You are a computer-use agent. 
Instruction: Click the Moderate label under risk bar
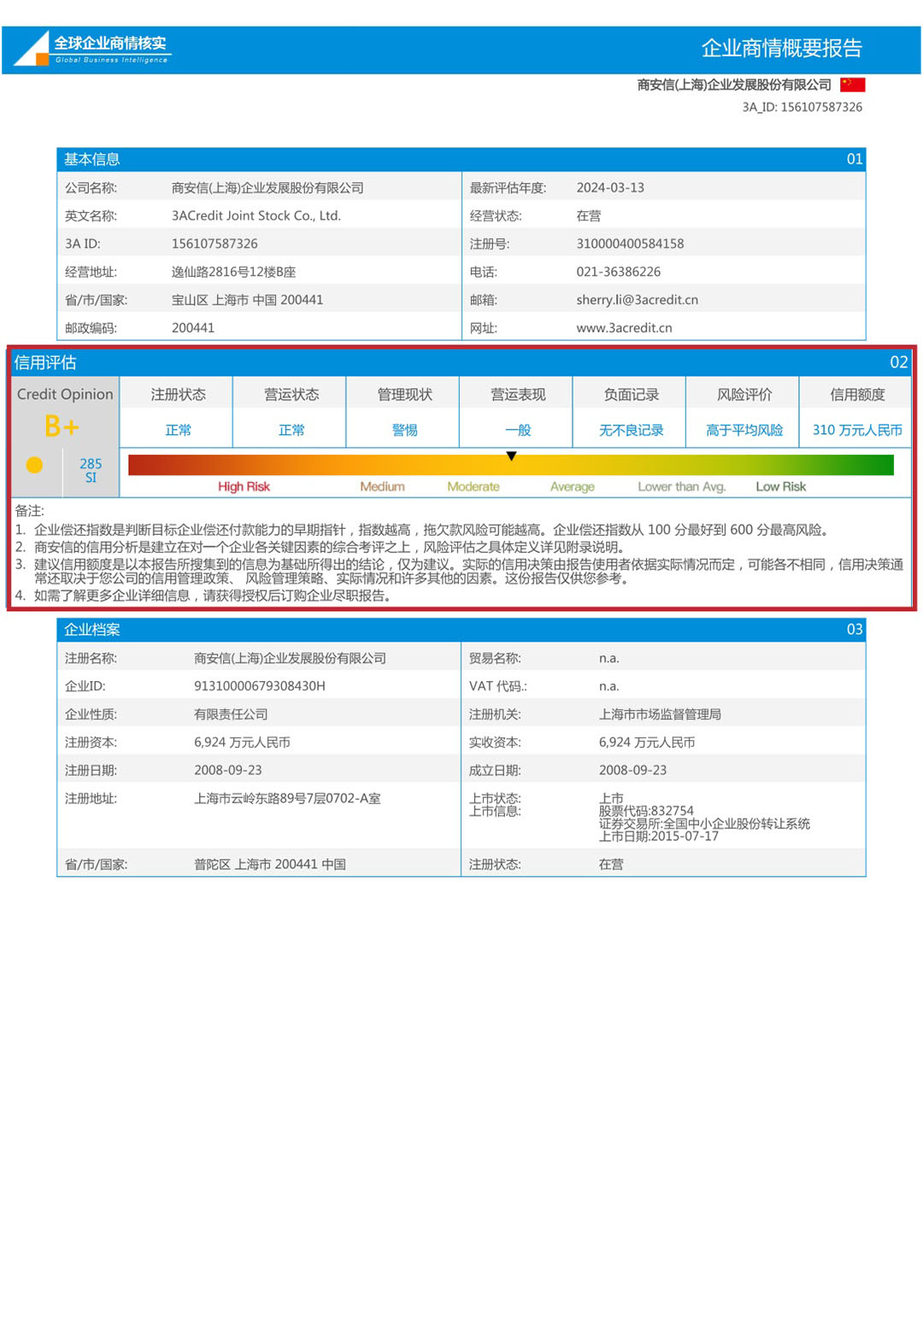(473, 487)
